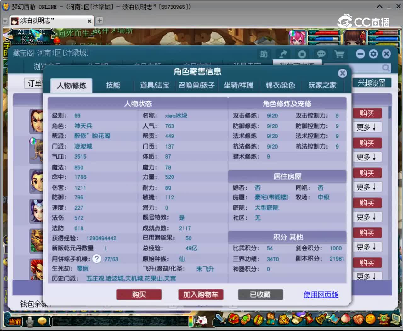Click 加入购物车 button
Viewport: 403px width, 331px height.
pos(201,295)
